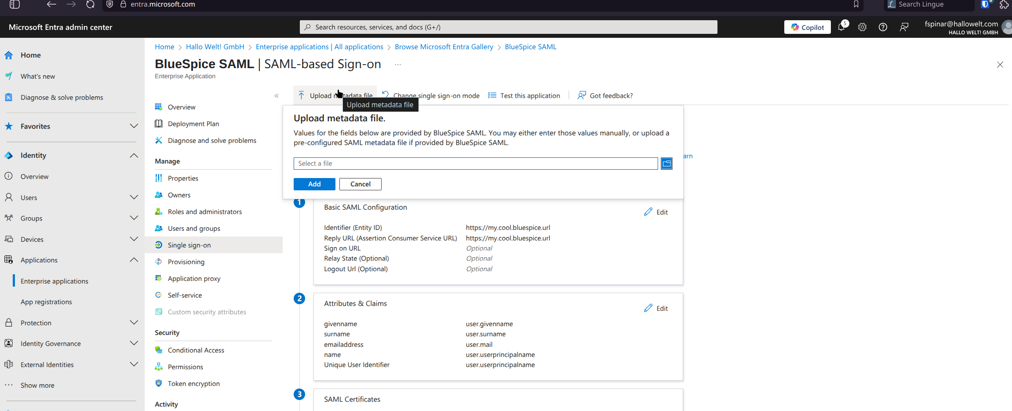
Task: Click the Cancel button in upload dialog
Action: click(x=360, y=184)
